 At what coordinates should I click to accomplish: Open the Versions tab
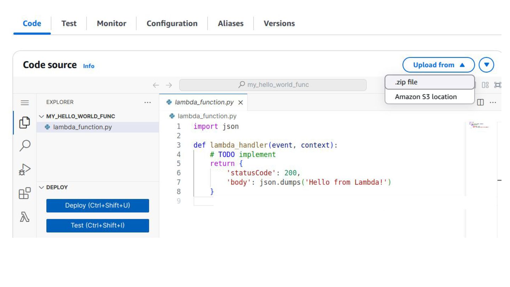tap(279, 23)
